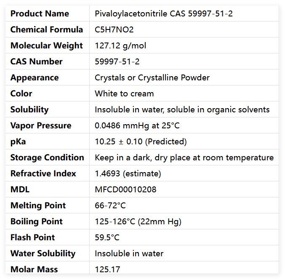Click the Product Name label cell

(40, 13)
